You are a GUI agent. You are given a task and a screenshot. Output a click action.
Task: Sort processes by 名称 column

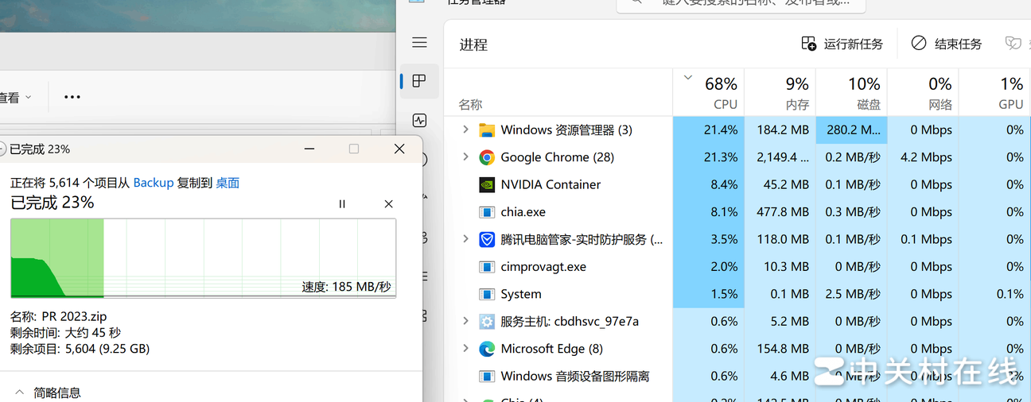point(470,105)
